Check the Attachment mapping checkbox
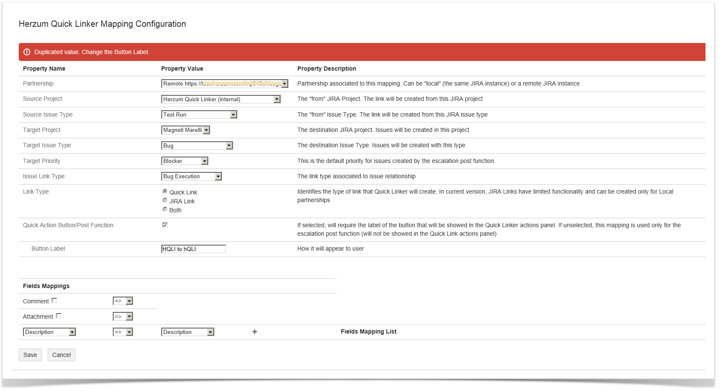 pyautogui.click(x=59, y=316)
